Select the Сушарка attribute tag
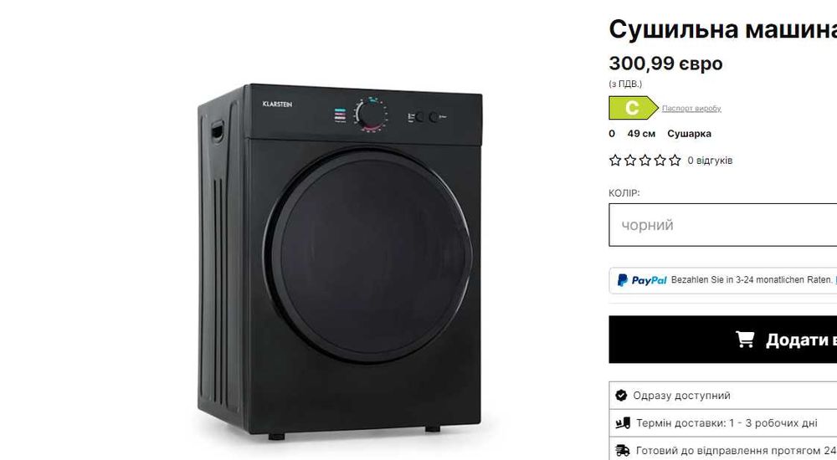This screenshot has width=837, height=460. point(689,134)
